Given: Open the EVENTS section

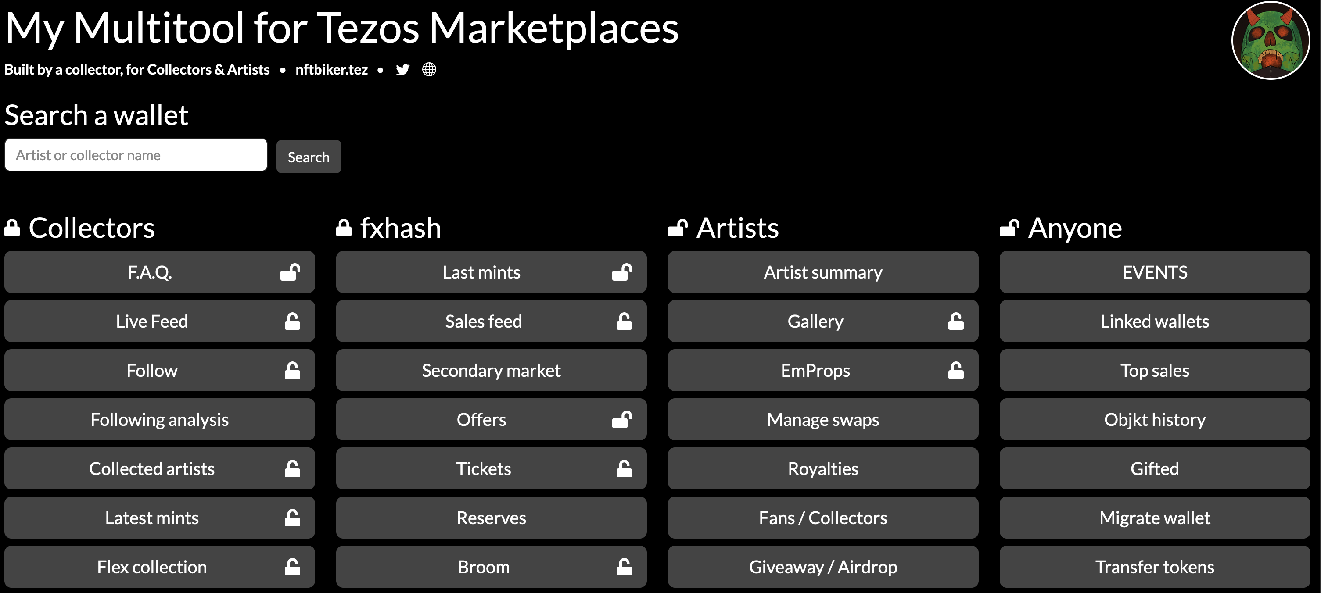Looking at the screenshot, I should pos(1155,272).
